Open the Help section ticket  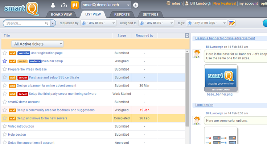point(17,135)
